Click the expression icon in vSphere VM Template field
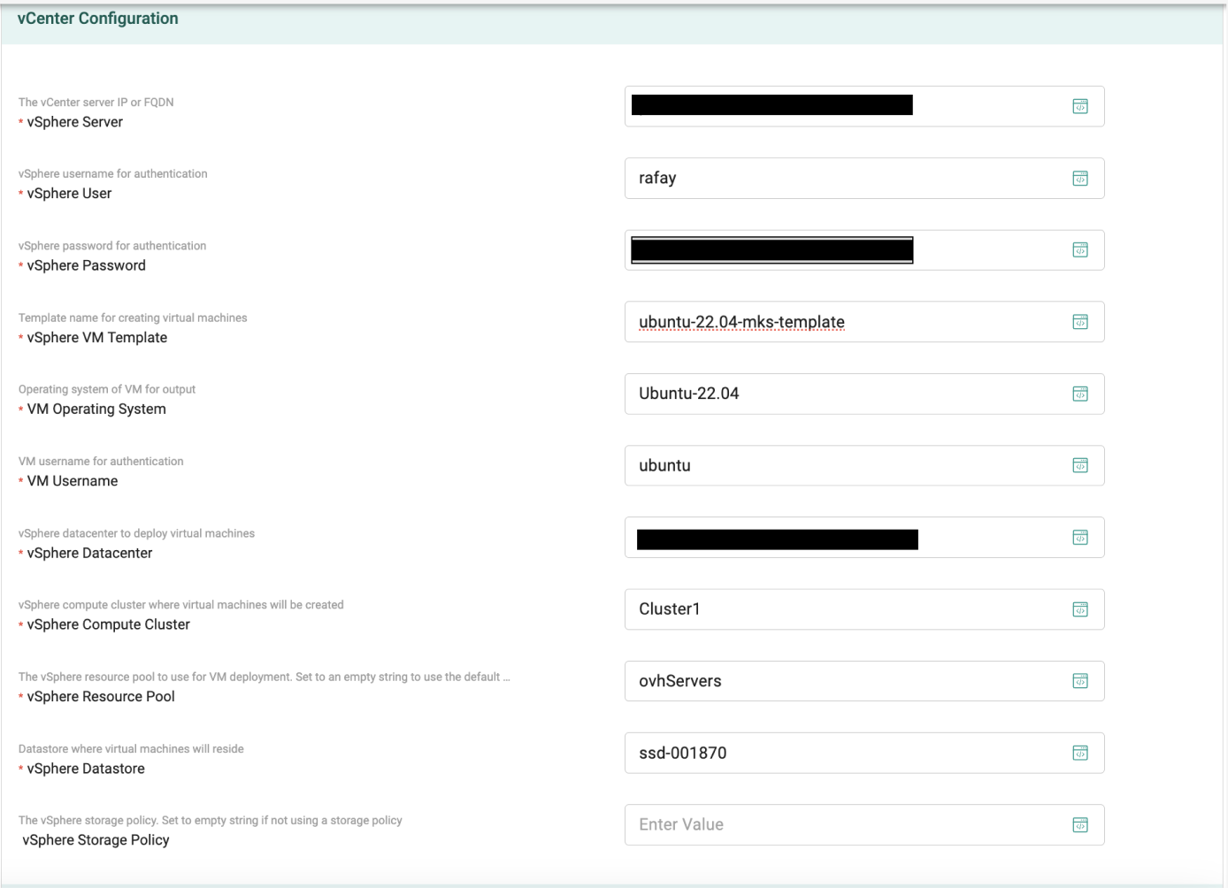This screenshot has width=1228, height=888. coord(1080,322)
